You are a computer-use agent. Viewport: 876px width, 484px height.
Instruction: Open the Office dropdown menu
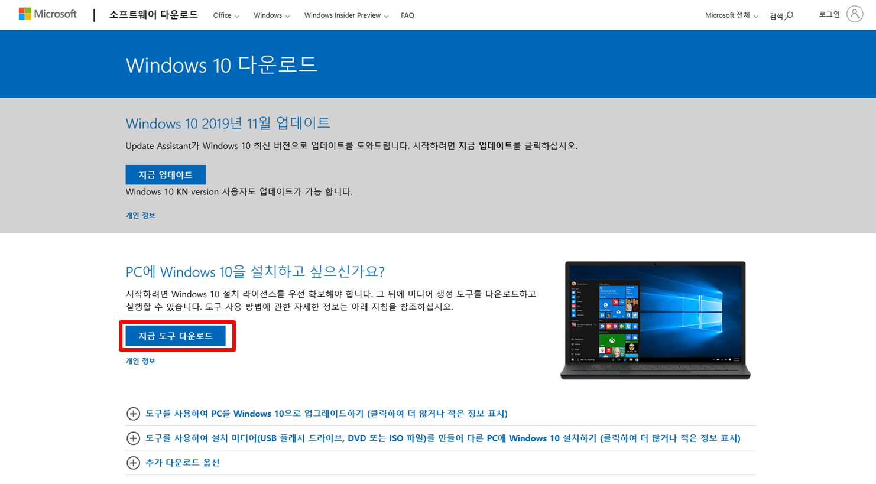[226, 15]
